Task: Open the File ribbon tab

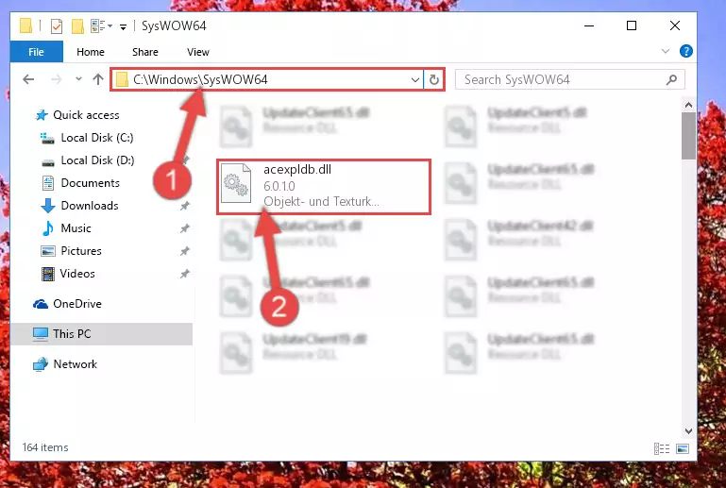Action: 36,52
